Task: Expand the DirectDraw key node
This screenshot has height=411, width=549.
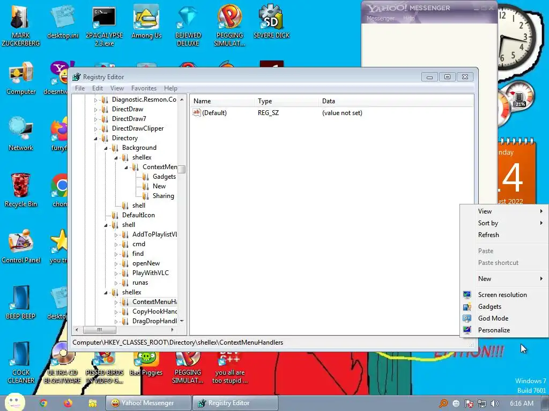Action: click(x=95, y=109)
